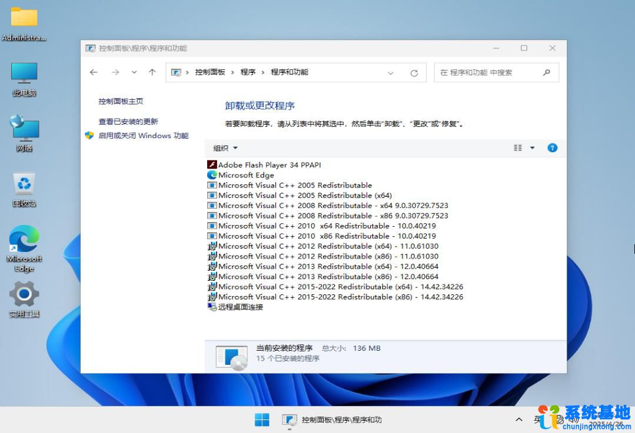Open help with the blue question icon
635x433 pixels.
point(553,148)
